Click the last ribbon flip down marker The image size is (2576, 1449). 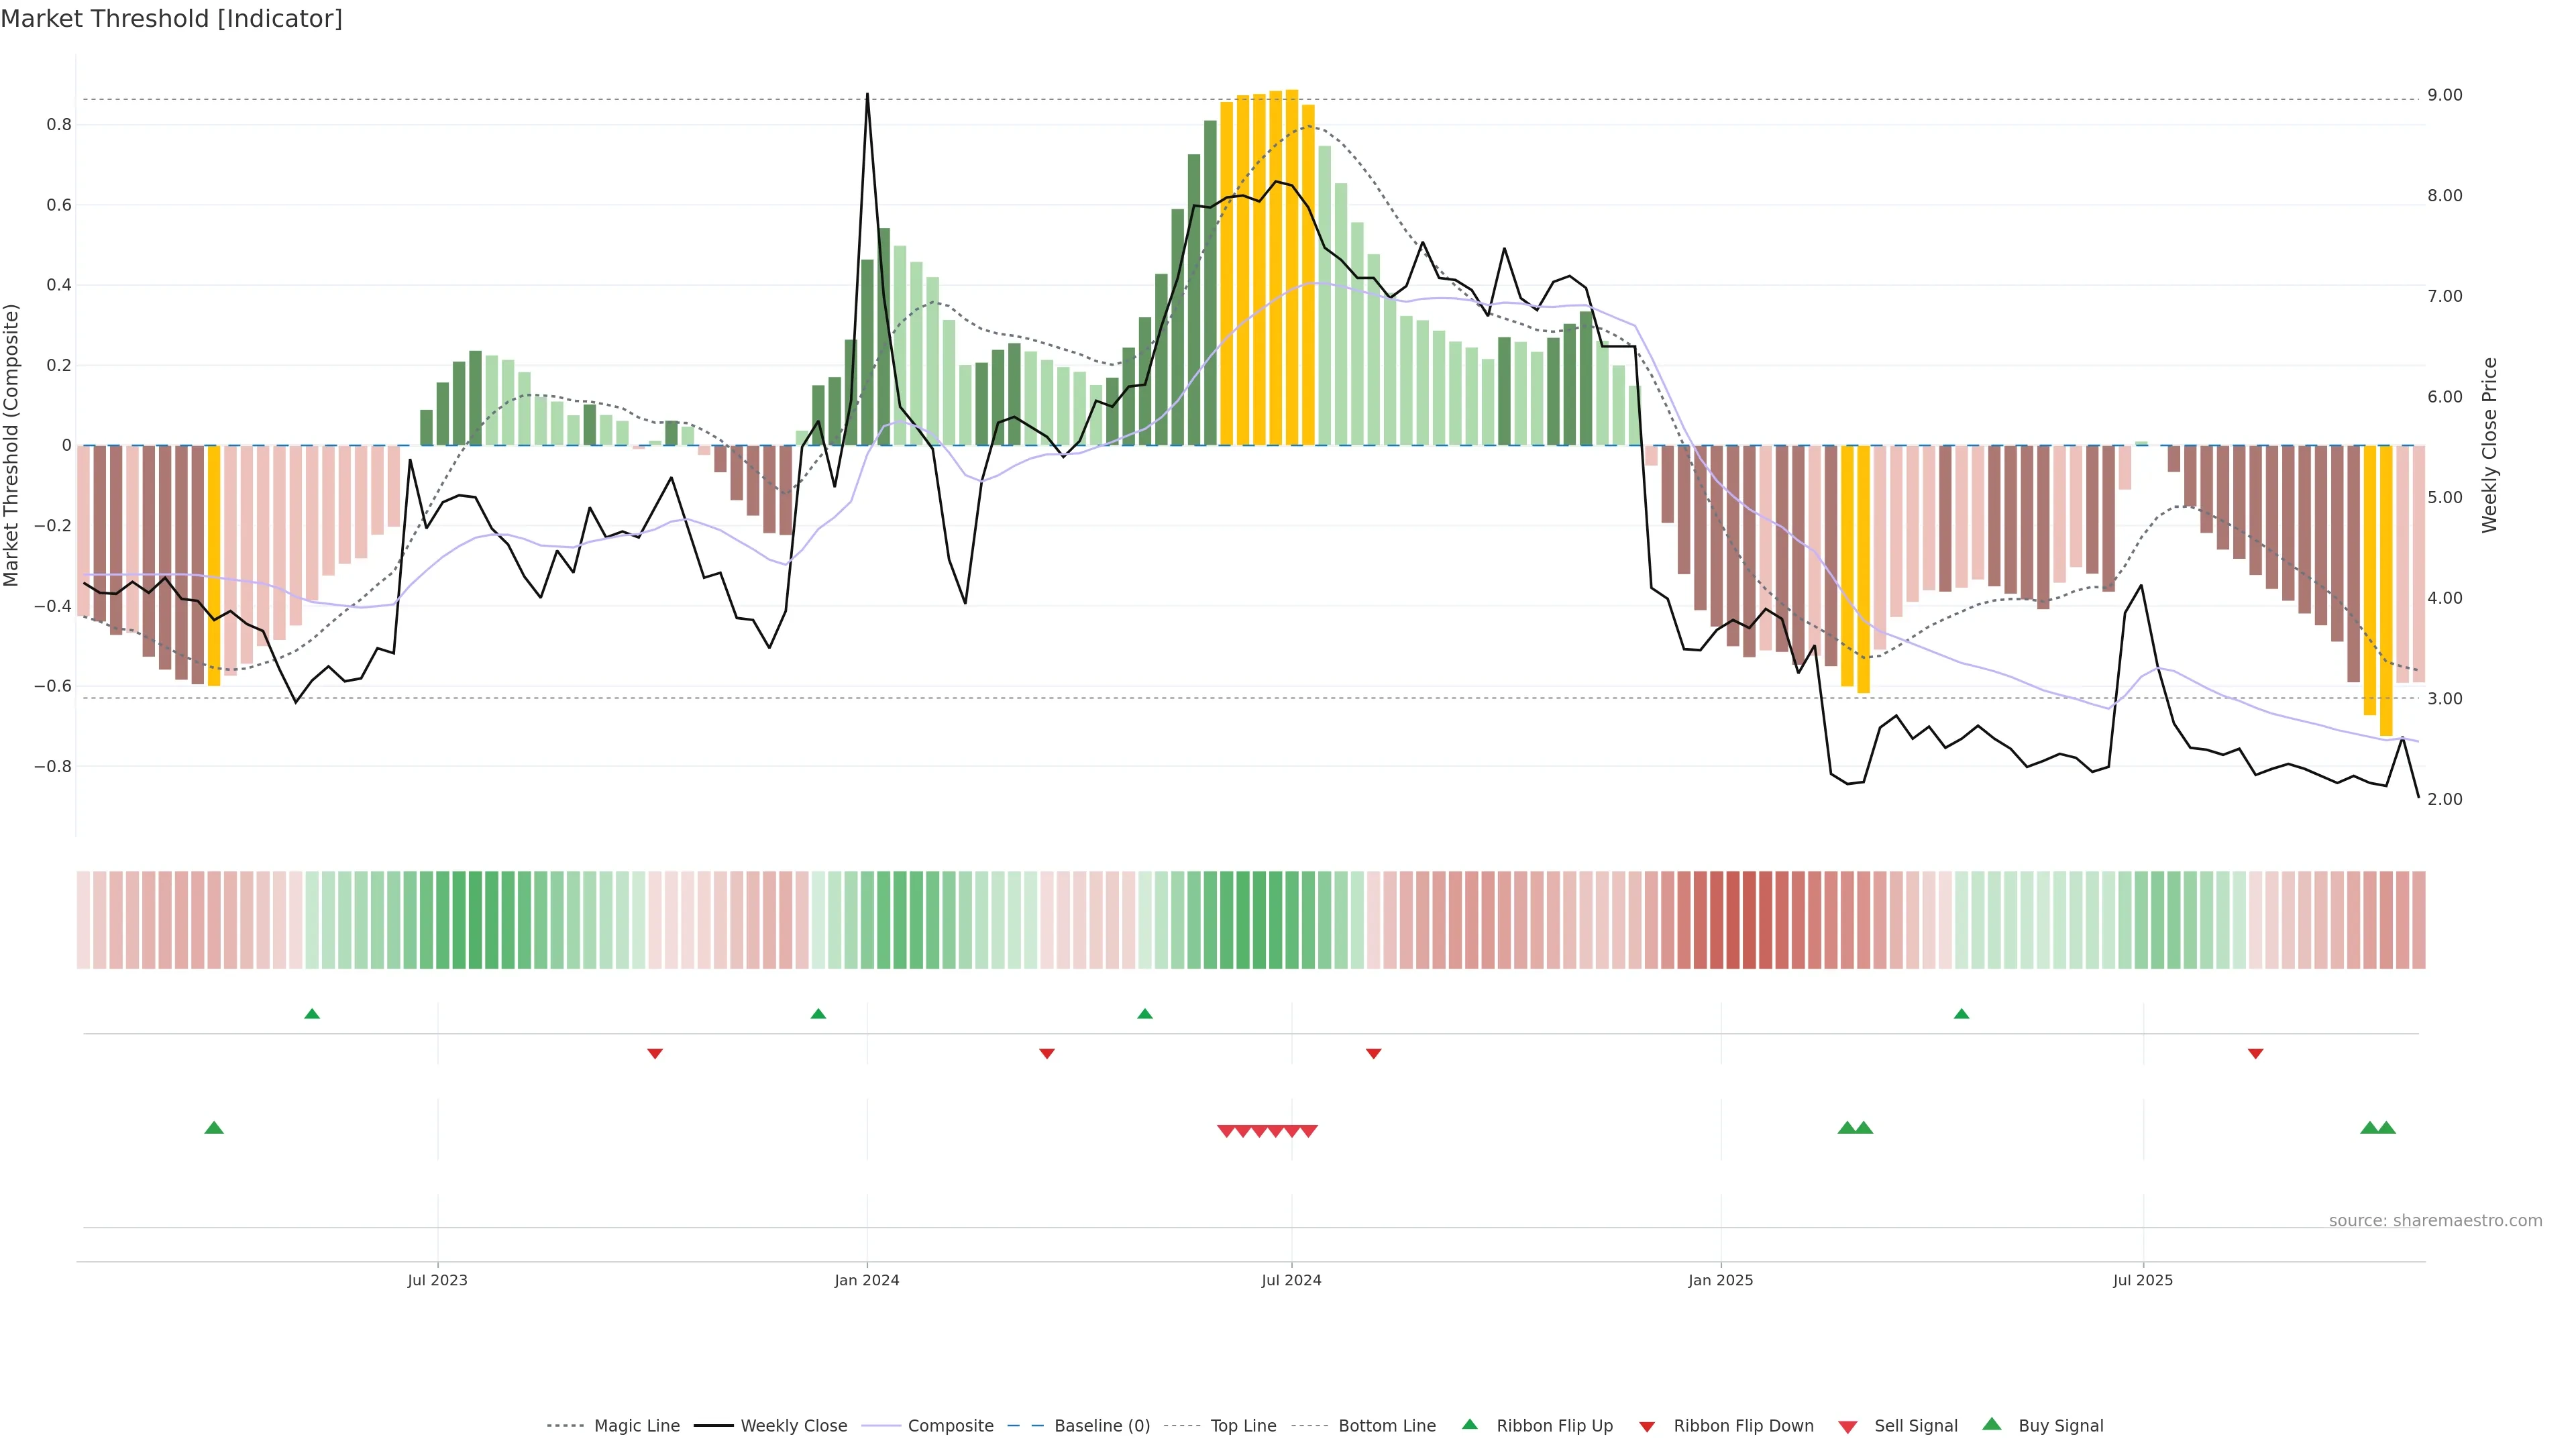click(x=2255, y=1054)
